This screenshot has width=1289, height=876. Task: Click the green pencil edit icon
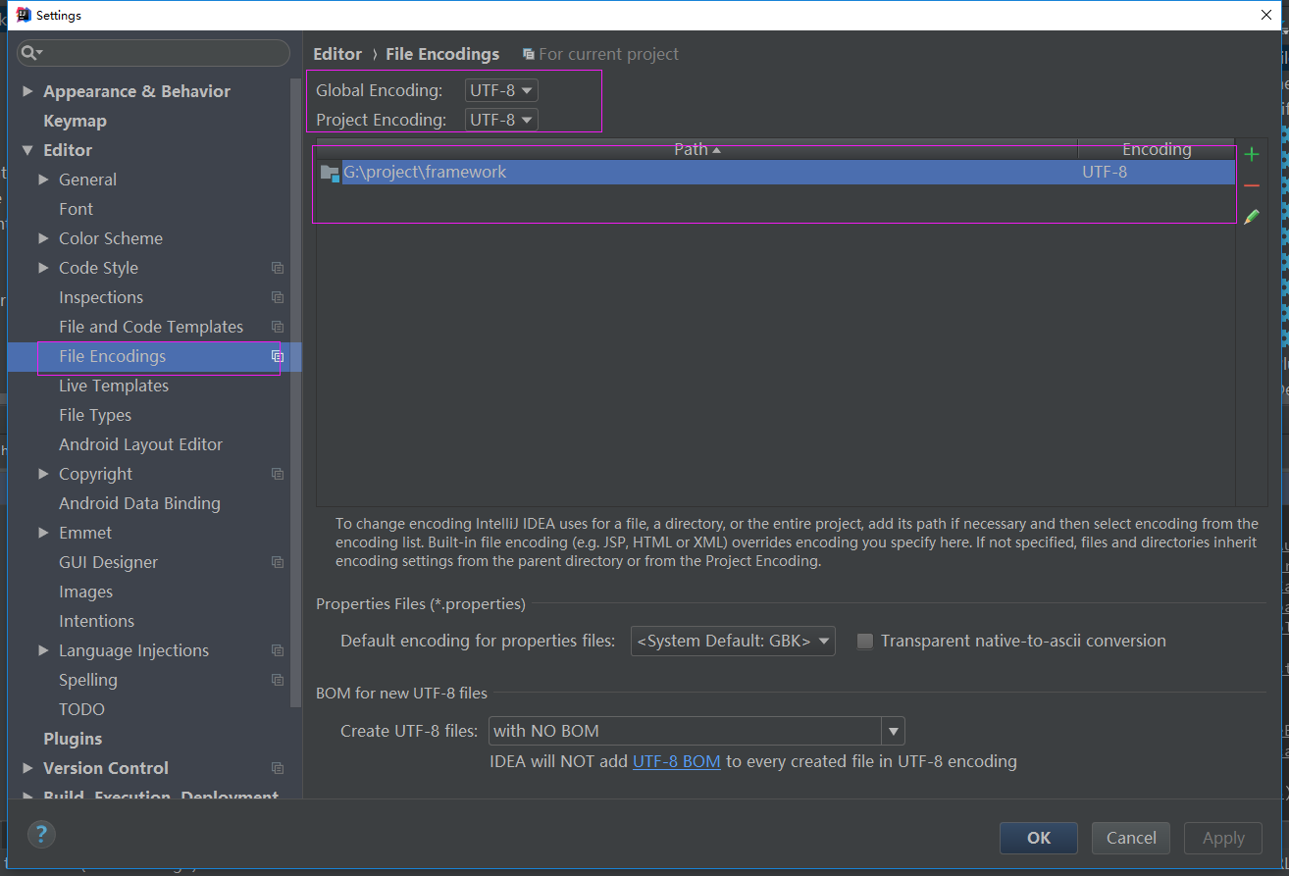click(x=1251, y=217)
